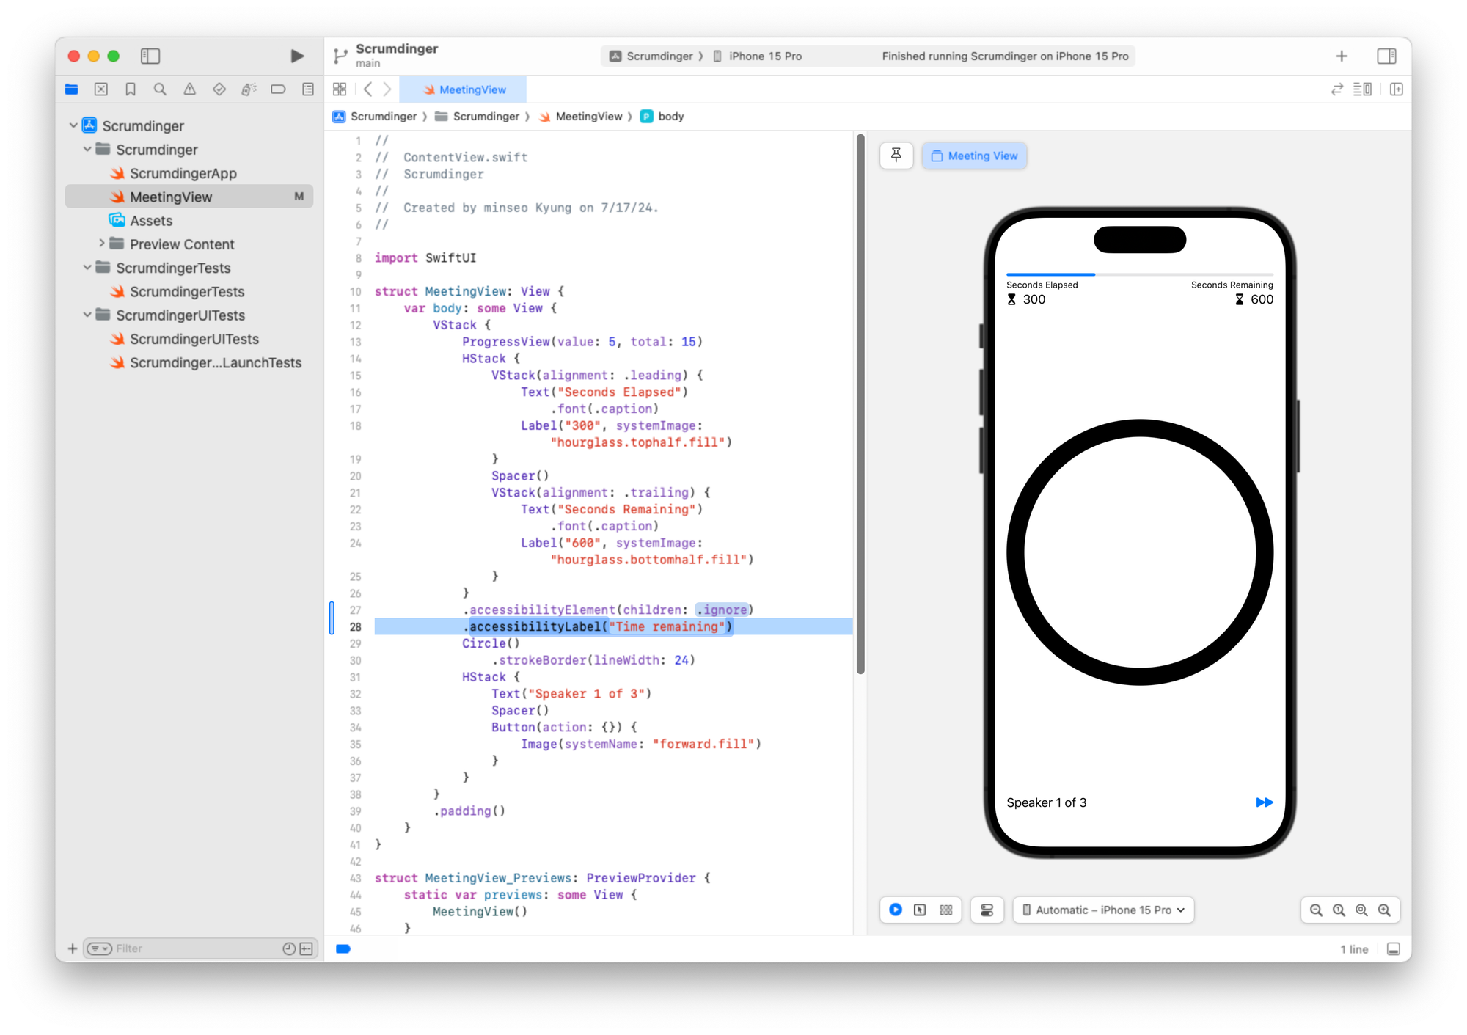The width and height of the screenshot is (1467, 1035).
Task: Click the iPhone 15 Pro run destination
Action: tap(764, 56)
